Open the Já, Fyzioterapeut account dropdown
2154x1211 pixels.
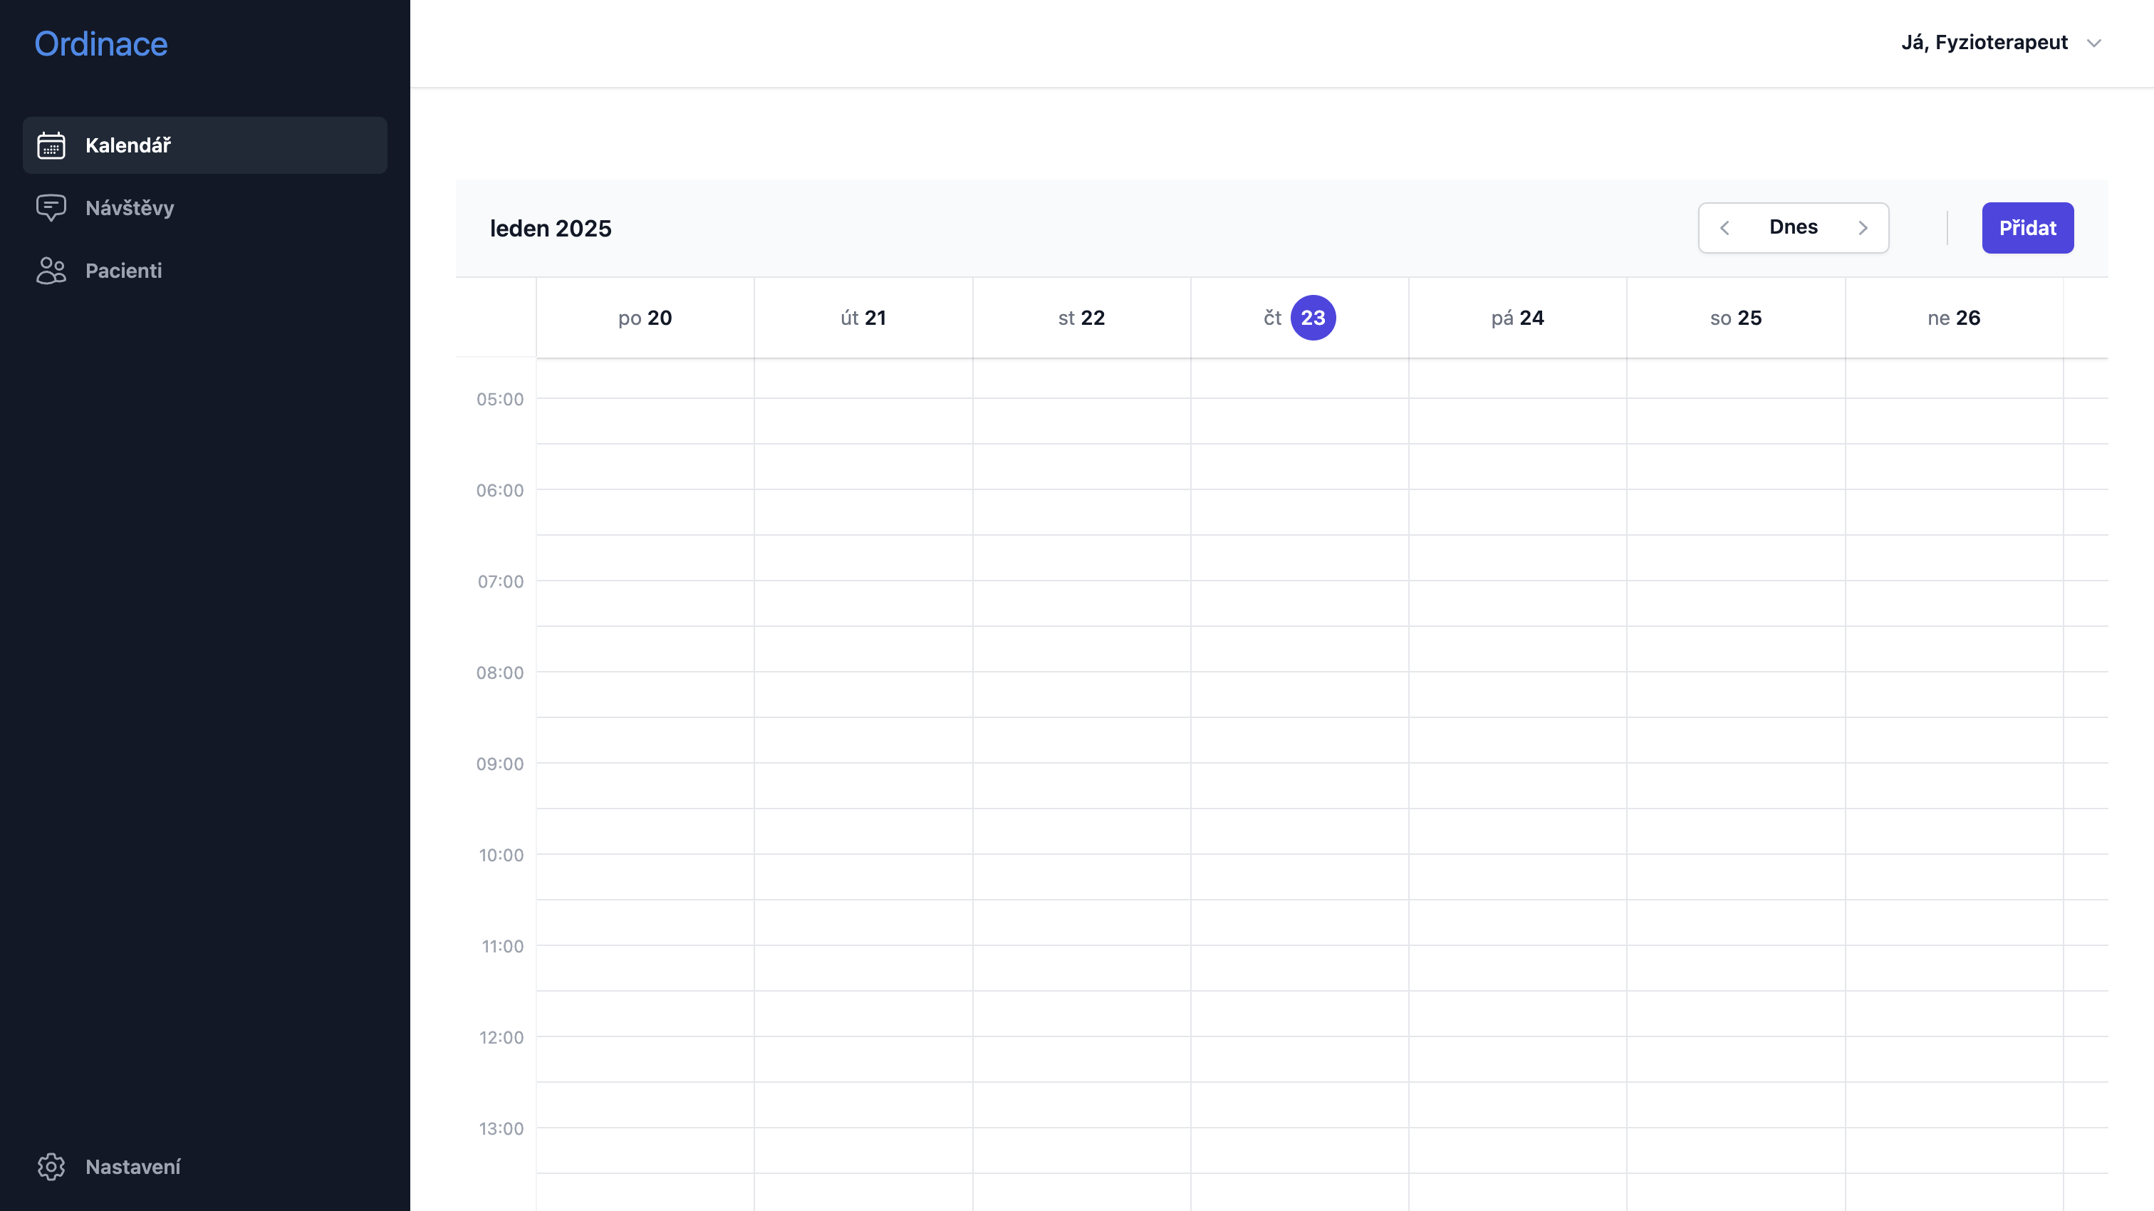[1984, 43]
